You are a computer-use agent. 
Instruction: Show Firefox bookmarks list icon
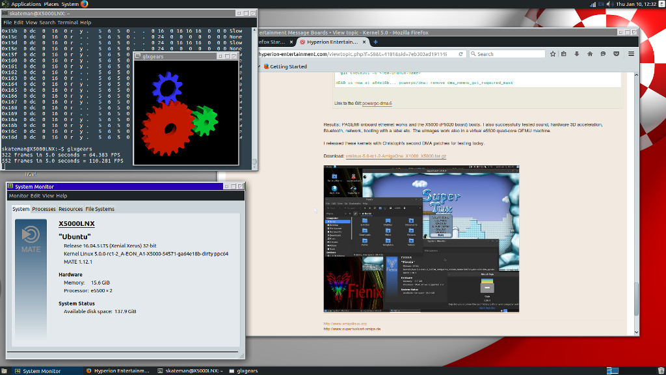pos(564,54)
